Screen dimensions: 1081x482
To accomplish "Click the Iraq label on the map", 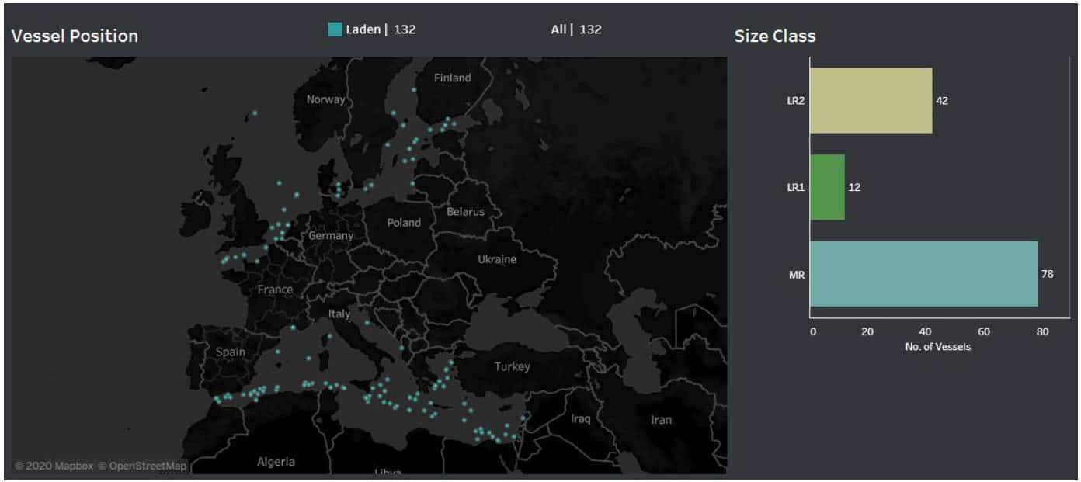I will tap(580, 418).
